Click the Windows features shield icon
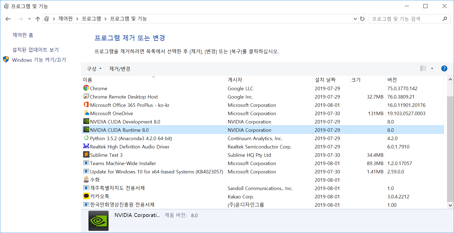The image size is (454, 233). tap(6, 59)
